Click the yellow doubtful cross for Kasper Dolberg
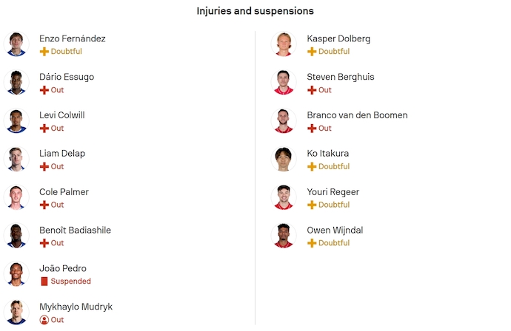This screenshot has height=331, width=511. [312, 52]
